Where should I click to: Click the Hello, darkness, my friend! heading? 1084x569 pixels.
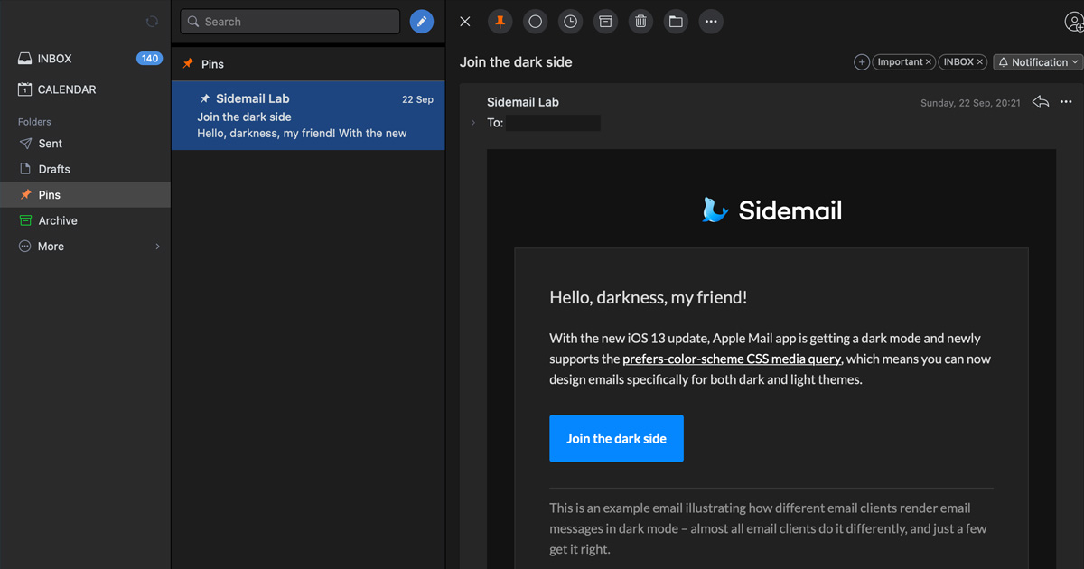tap(648, 297)
